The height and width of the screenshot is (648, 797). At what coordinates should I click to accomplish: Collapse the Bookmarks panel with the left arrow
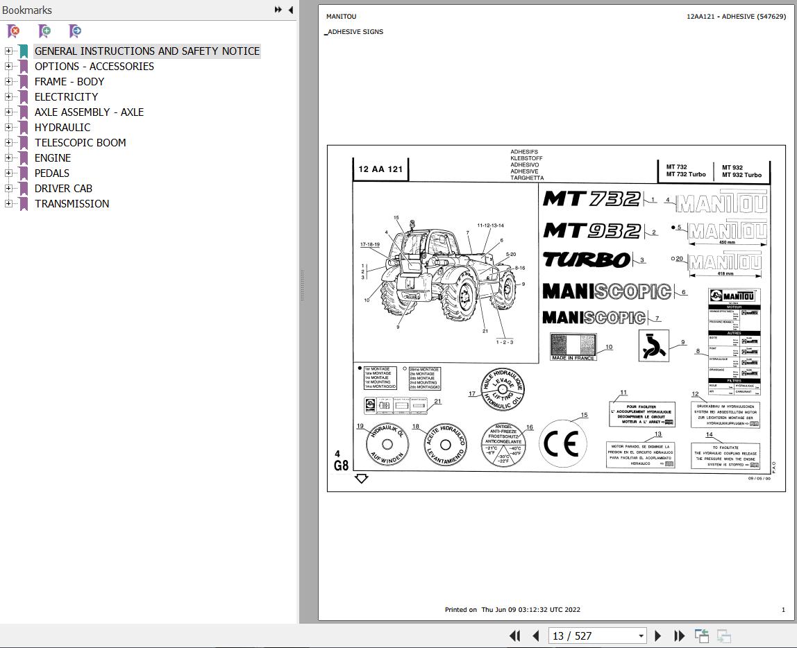(x=291, y=10)
